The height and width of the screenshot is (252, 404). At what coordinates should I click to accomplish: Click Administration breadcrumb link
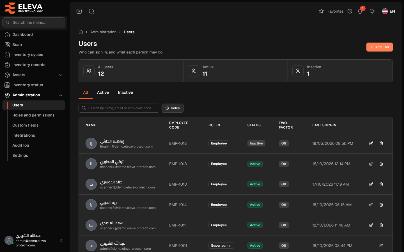point(103,32)
